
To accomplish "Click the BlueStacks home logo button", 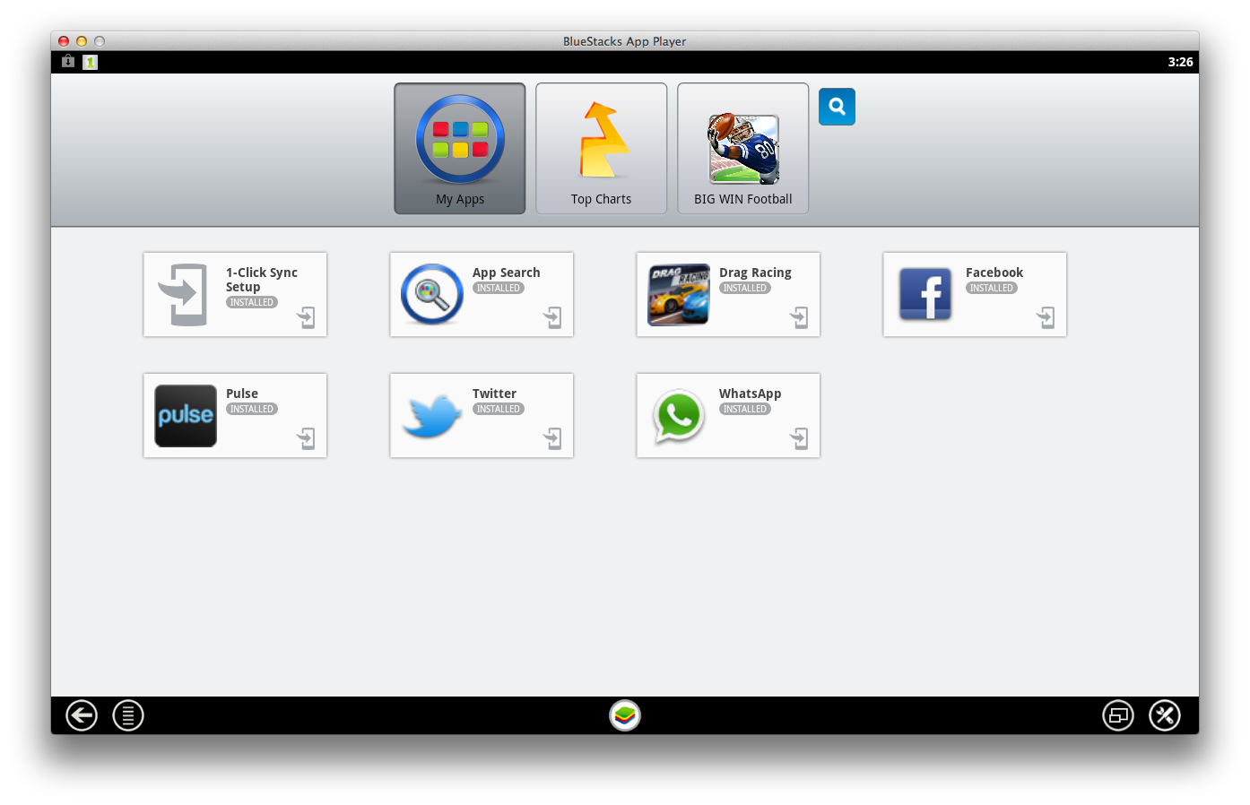I will [625, 715].
